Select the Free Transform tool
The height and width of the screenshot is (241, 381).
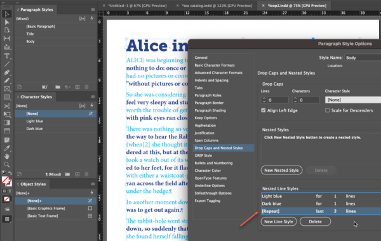tap(7, 114)
